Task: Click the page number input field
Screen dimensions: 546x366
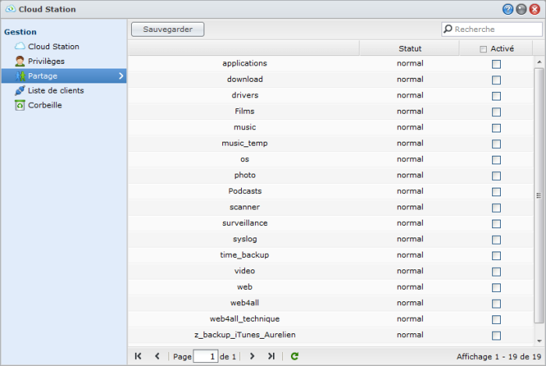Action: coord(206,357)
